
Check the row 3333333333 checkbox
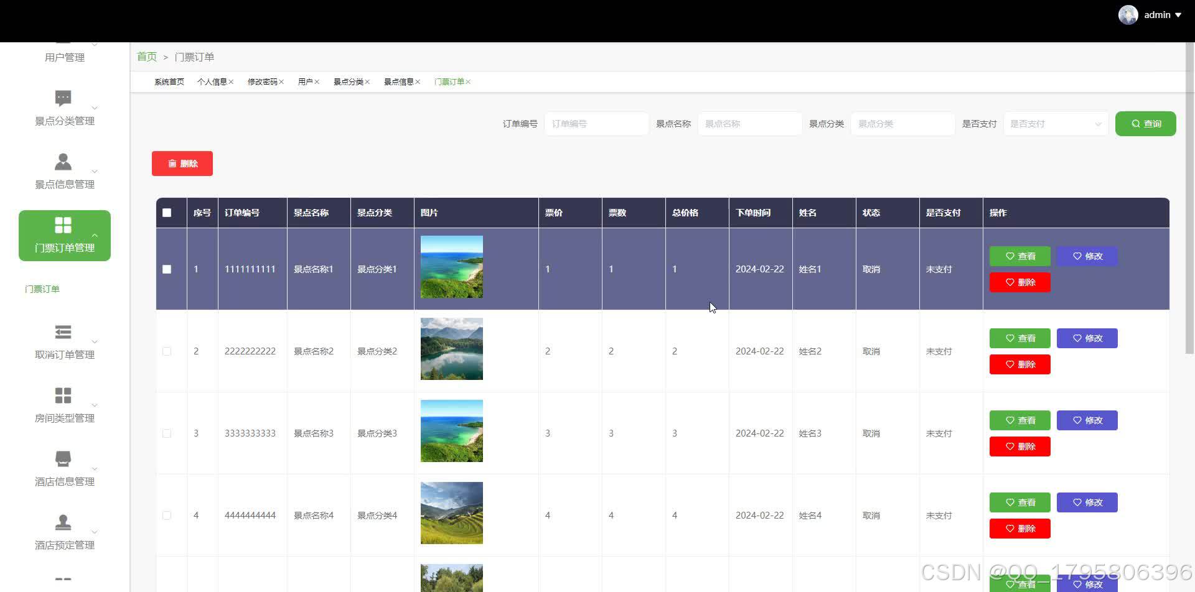coord(167,433)
